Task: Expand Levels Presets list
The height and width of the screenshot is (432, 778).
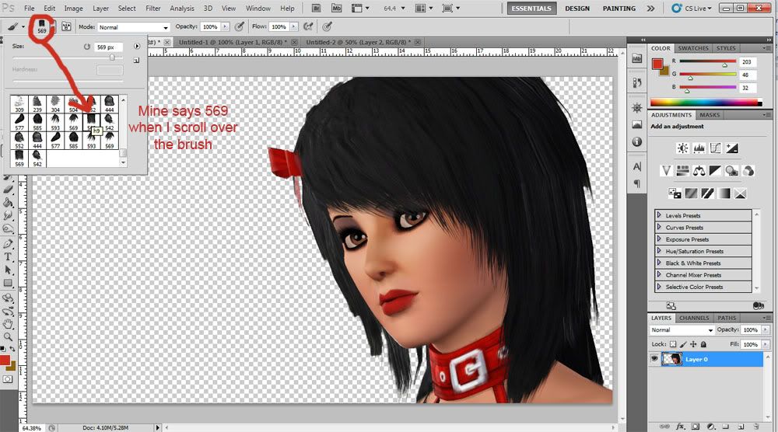Action: [x=659, y=215]
